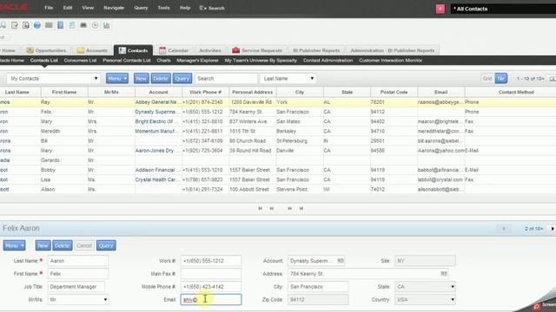Go to previous record set in list pager
This screenshot has width=556, height=312.
[x=272, y=208]
